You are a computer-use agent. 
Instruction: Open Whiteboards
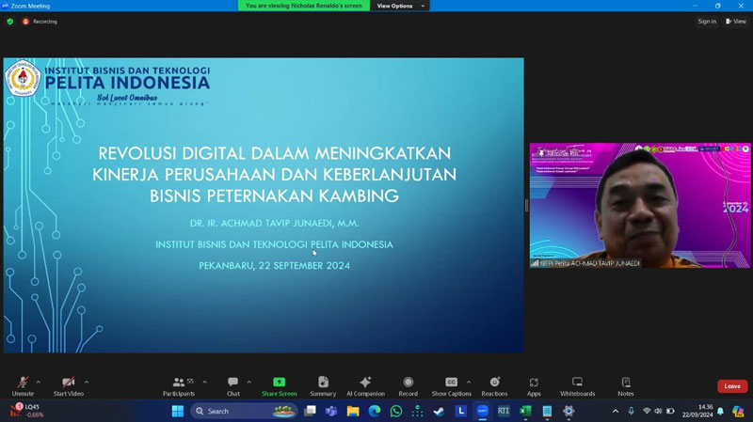[x=577, y=384]
